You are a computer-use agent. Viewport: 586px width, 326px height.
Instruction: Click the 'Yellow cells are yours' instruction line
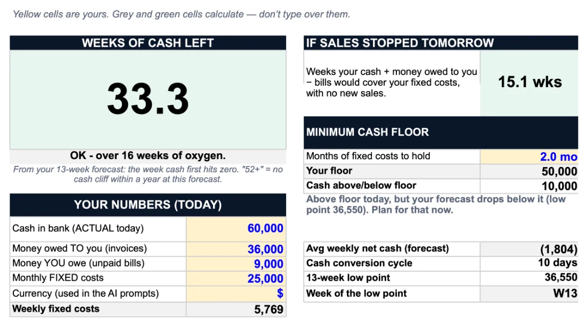point(182,14)
